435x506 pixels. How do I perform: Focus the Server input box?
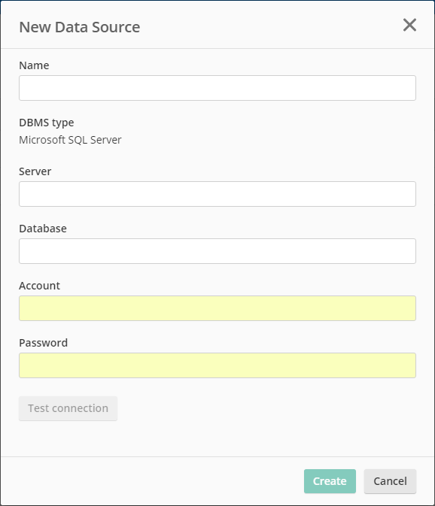tap(217, 194)
